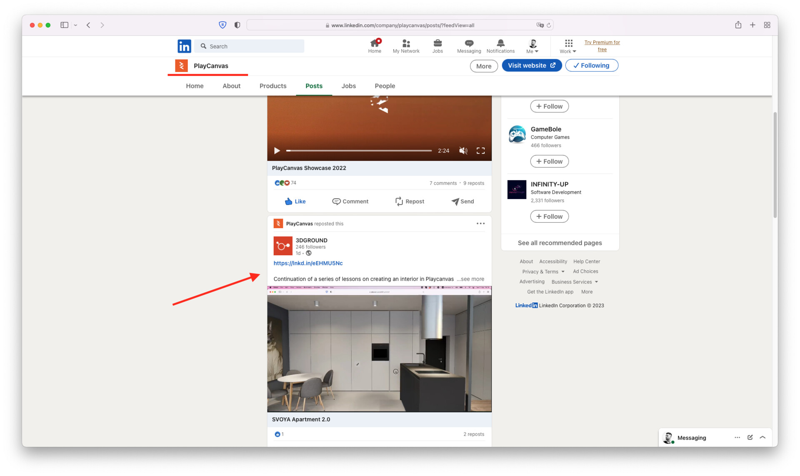Expand the Business Services footer dropdown
The height and width of the screenshot is (476, 800).
575,282
